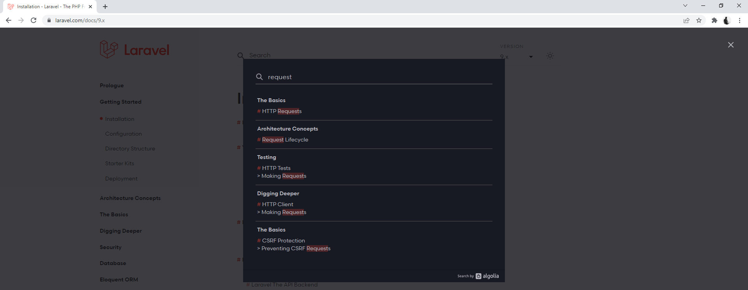
Task: Close the Installation - Laravel tab
Action: (x=90, y=7)
